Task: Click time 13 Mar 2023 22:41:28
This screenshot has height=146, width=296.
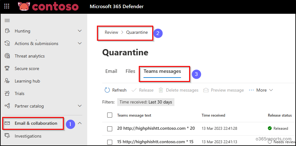Action: 219,128
